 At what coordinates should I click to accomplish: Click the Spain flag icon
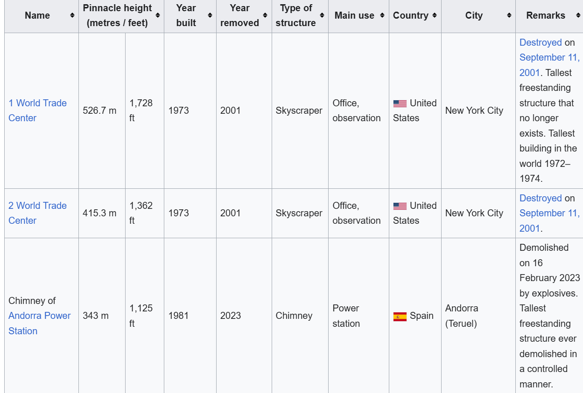coord(400,317)
